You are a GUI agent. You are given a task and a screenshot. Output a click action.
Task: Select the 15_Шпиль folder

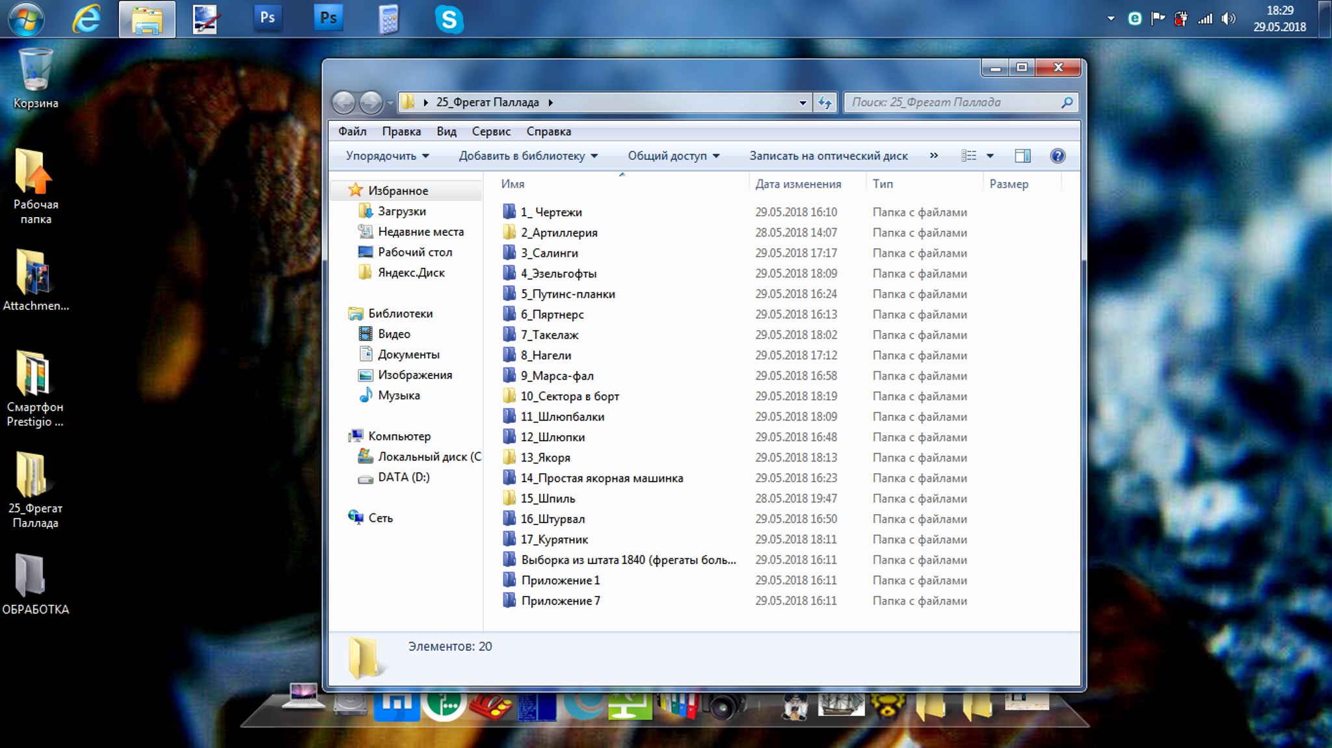[x=539, y=498]
